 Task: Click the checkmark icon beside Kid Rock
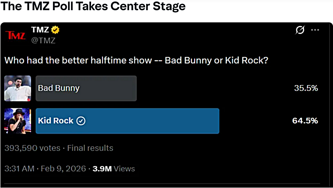coord(81,121)
